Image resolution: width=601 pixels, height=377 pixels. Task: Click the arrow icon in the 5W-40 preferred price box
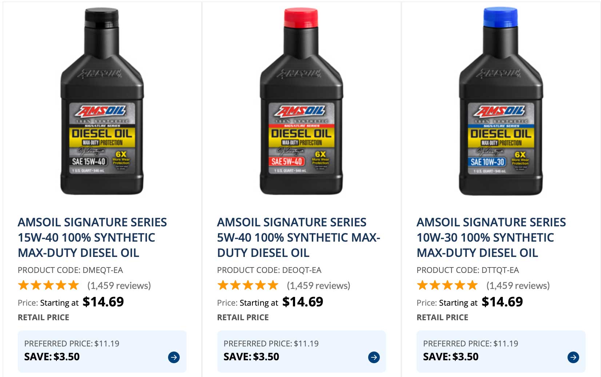374,357
